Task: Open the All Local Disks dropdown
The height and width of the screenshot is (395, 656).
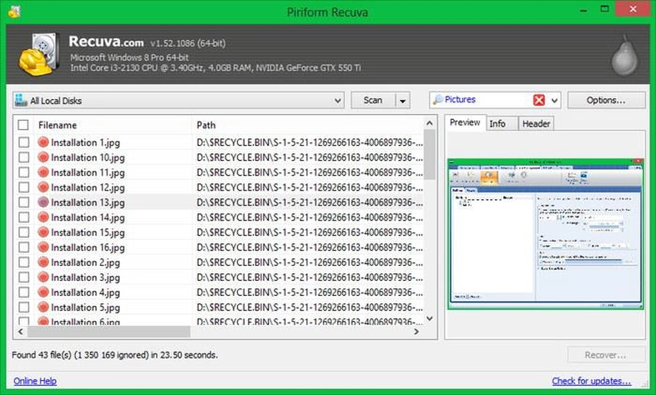Action: click(338, 101)
